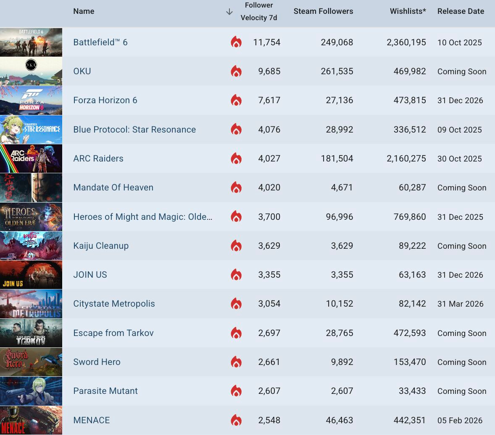Open the ARC Raiders thumbnail
The height and width of the screenshot is (435, 495).
(31, 159)
